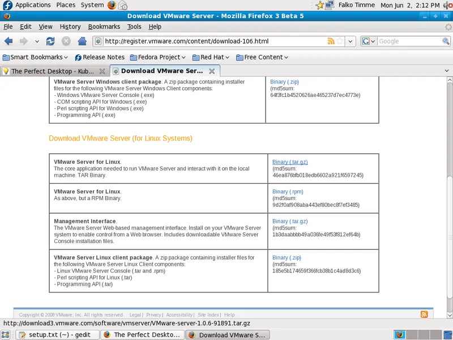Open the System menu

coord(92,5)
